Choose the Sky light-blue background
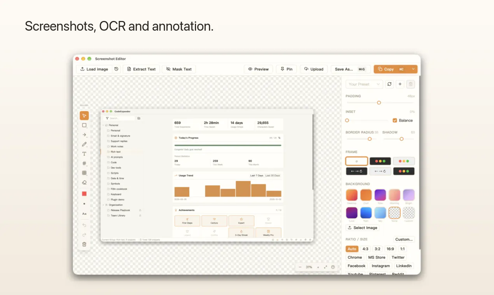This screenshot has height=295, width=494. coord(380,213)
